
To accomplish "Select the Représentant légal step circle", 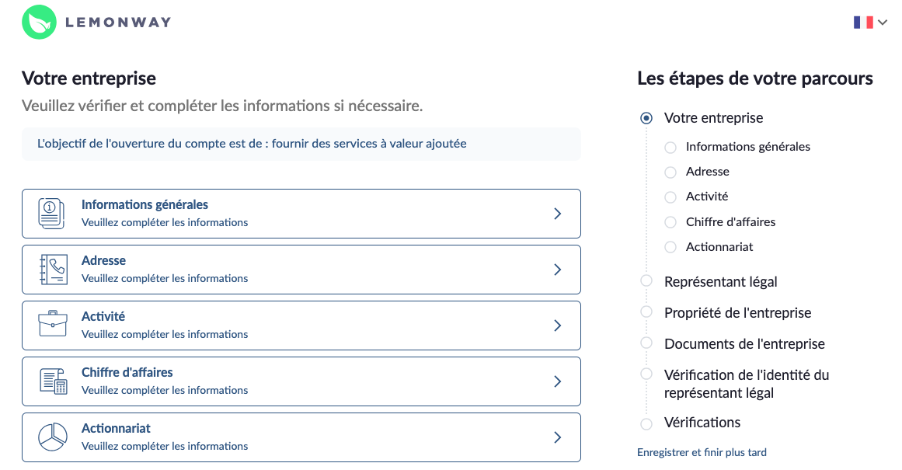I will point(646,281).
